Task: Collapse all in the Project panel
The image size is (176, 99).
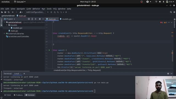Action: [x=35, y=19]
